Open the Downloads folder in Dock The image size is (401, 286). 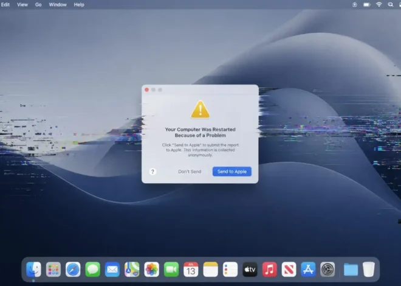point(351,270)
